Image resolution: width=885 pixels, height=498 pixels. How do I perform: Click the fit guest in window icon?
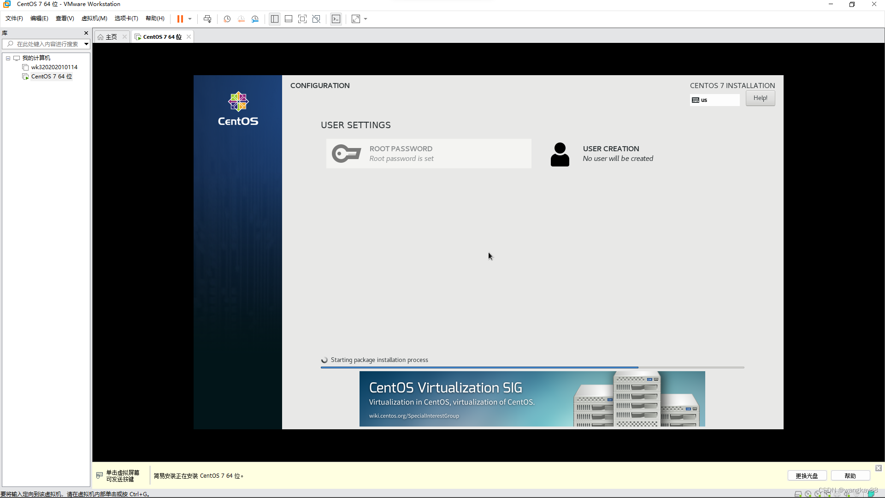point(355,19)
